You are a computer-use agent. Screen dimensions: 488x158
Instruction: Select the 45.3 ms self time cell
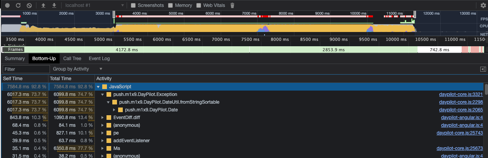pos(24,133)
